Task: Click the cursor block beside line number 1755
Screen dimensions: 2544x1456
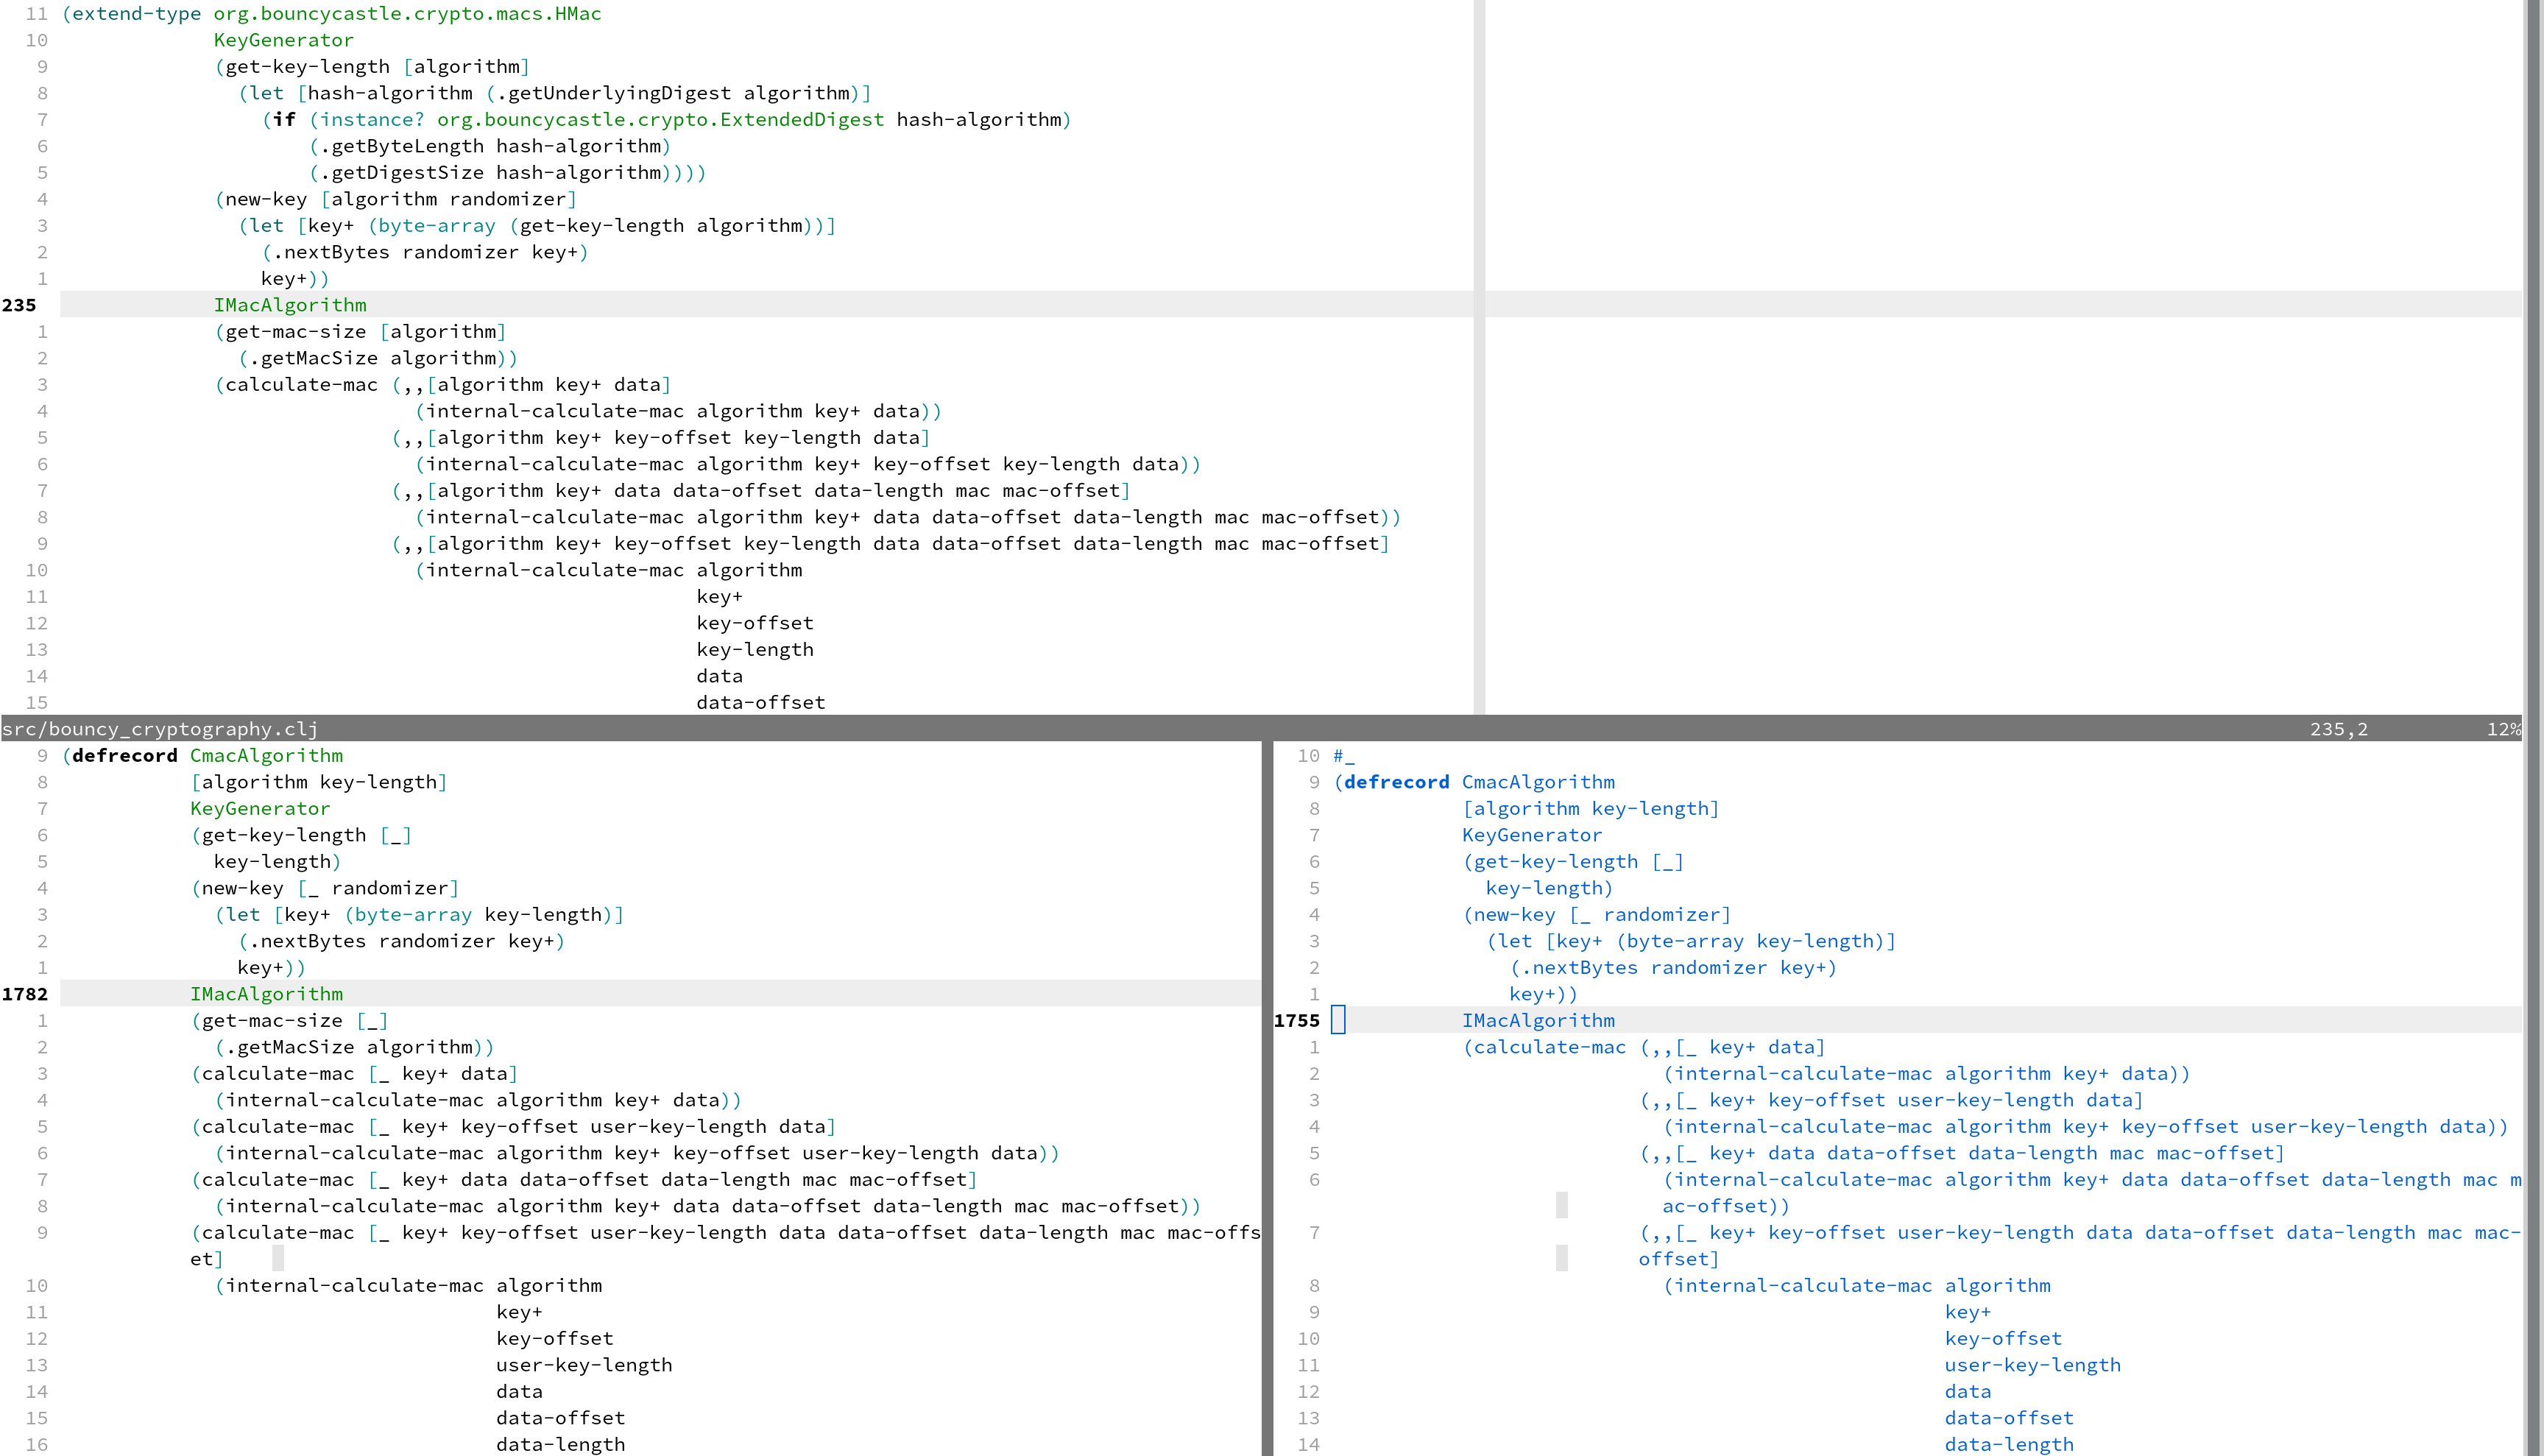Action: click(1338, 1020)
